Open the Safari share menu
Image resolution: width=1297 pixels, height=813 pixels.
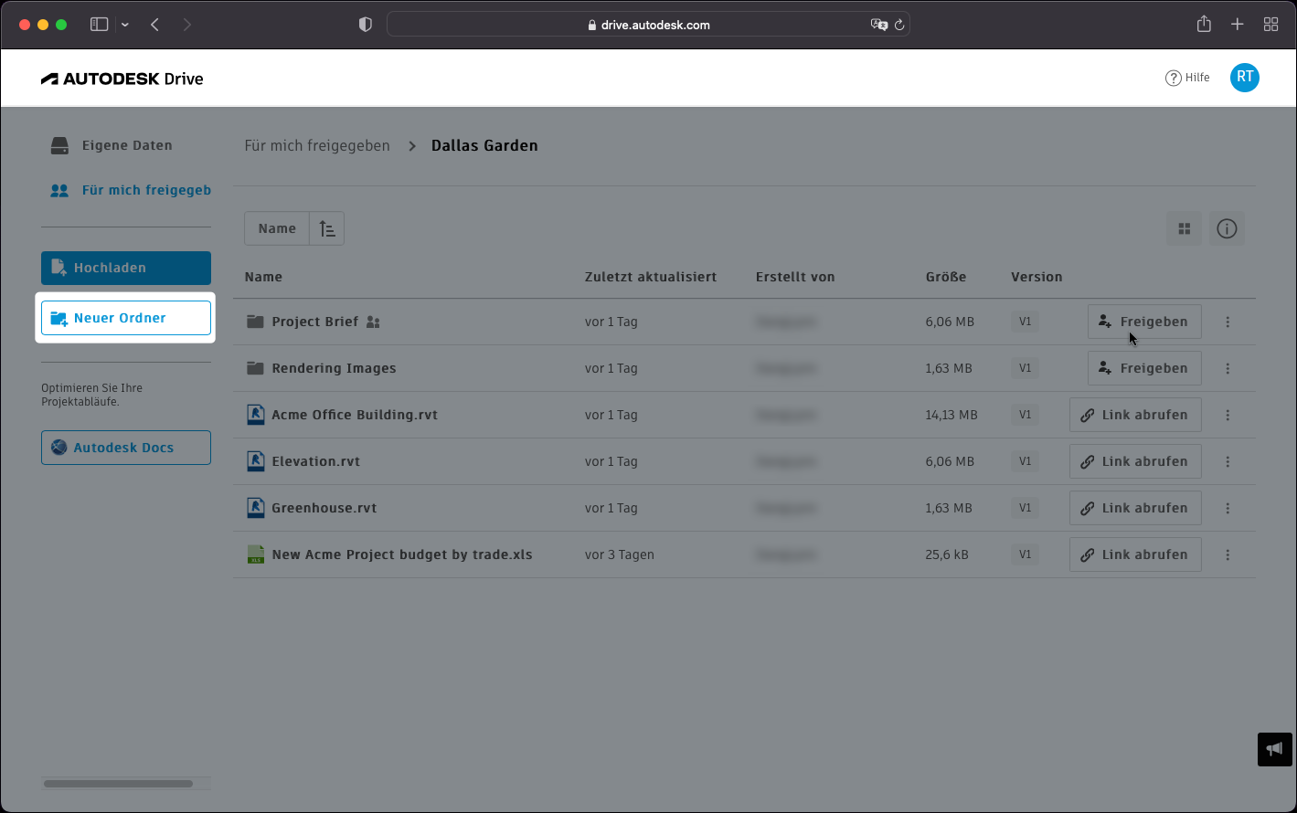pyautogui.click(x=1204, y=24)
